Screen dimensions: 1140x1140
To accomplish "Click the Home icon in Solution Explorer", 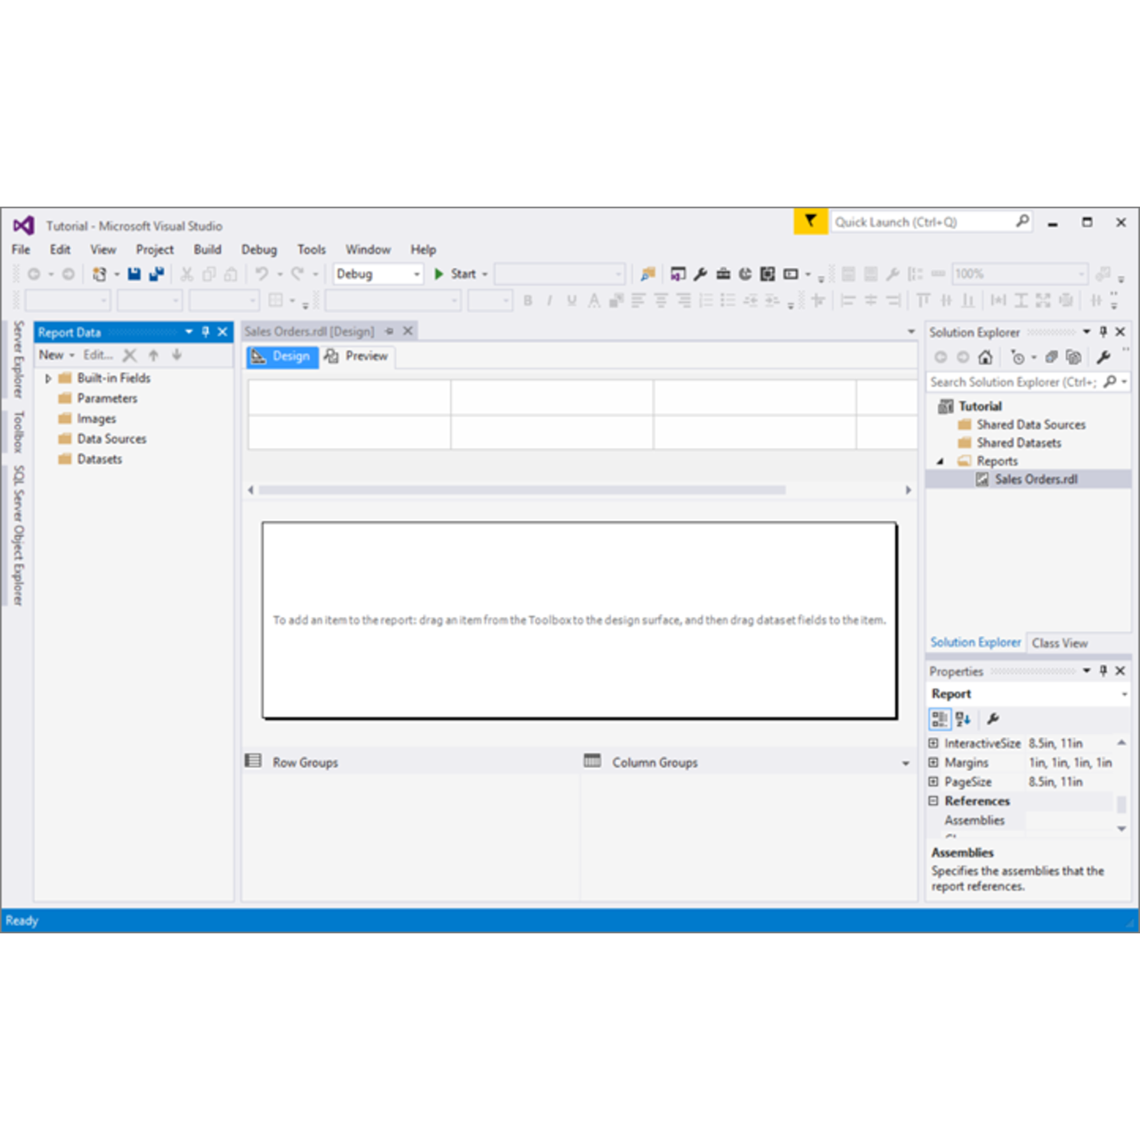I will tap(985, 357).
